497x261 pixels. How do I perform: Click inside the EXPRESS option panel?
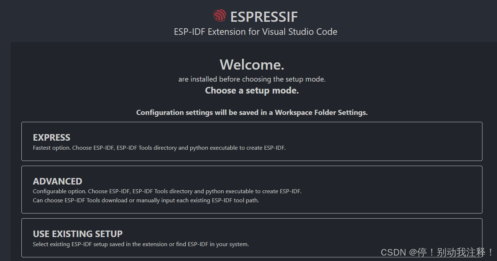click(327, 141)
